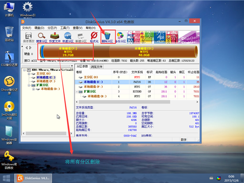Click the previous disk arrow
Image resolution: width=244 pixels, height=183 pixels.
click(x=26, y=48)
